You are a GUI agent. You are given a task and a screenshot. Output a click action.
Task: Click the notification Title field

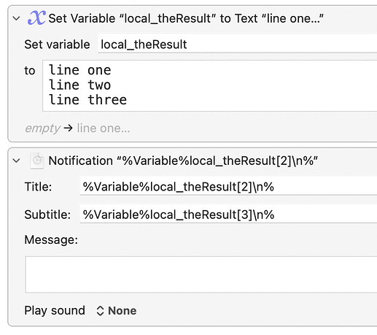point(228,187)
